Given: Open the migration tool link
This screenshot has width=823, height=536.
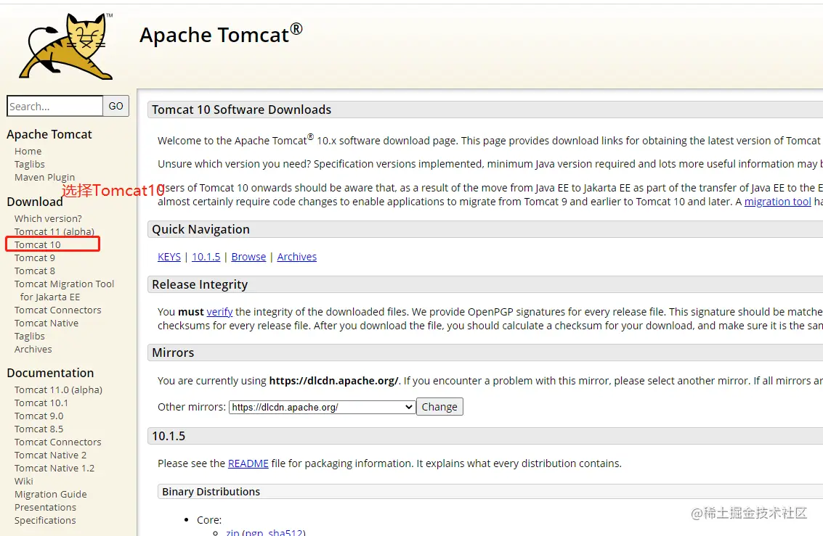Looking at the screenshot, I should [778, 202].
